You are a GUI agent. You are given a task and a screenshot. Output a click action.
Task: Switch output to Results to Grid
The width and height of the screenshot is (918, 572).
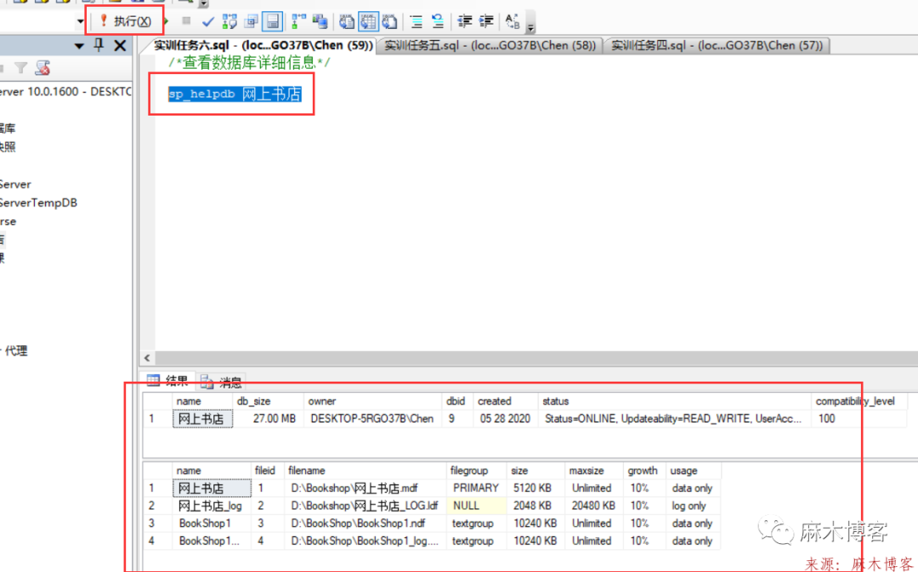click(368, 21)
